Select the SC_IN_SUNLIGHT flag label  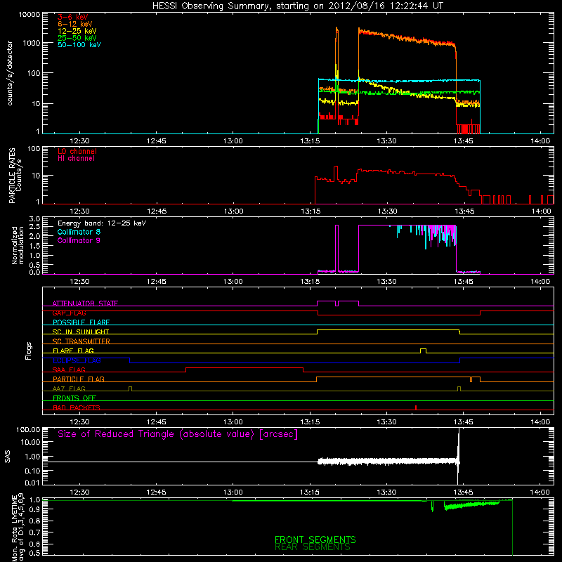81,332
